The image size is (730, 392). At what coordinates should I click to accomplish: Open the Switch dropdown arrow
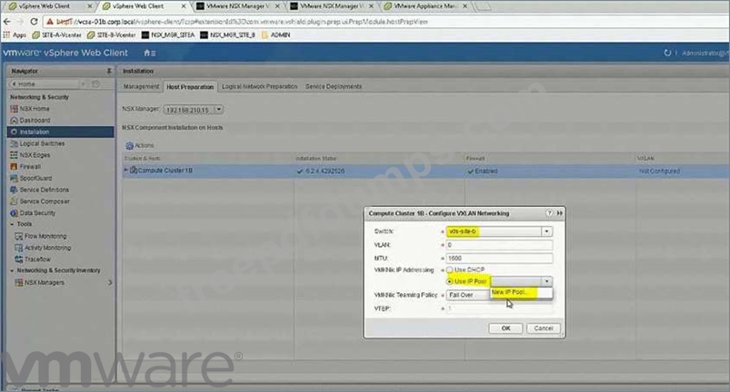coord(546,231)
